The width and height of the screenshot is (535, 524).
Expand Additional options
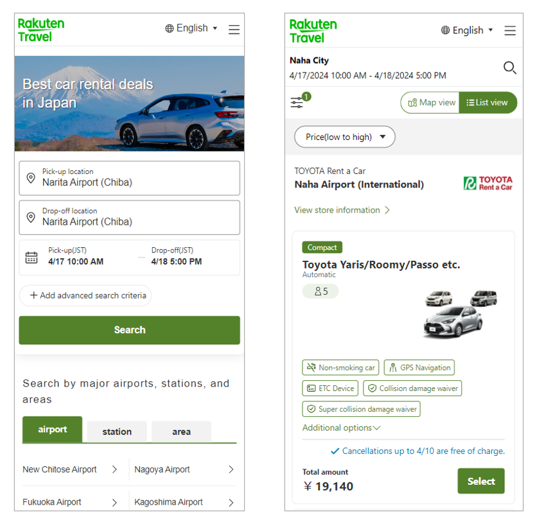pyautogui.click(x=341, y=428)
